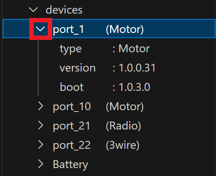Expand the port_10 chevron
The height and width of the screenshot is (176, 216).
click(41, 106)
